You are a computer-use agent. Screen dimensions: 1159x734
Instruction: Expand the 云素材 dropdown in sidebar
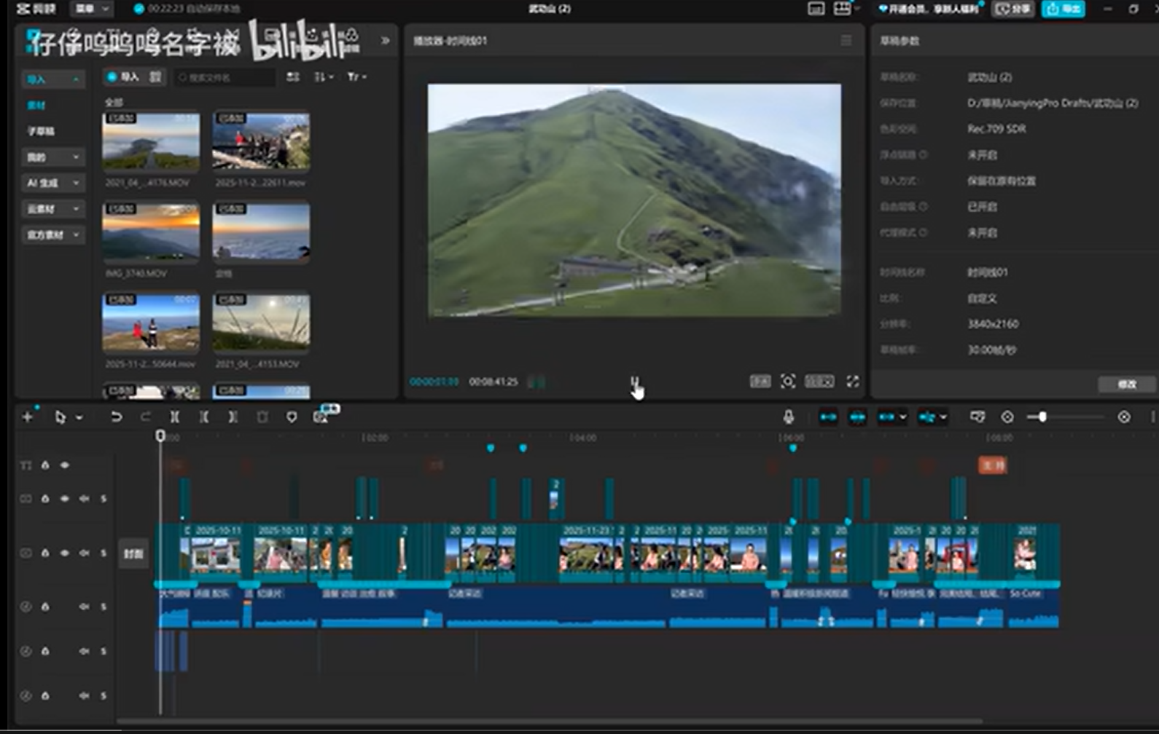(x=53, y=209)
